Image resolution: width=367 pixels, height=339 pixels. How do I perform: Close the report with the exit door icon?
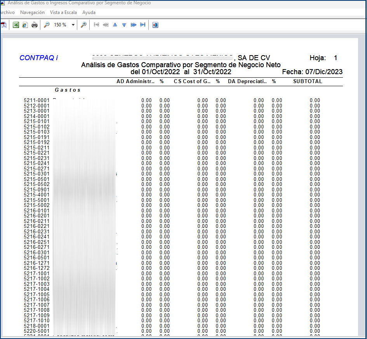155,25
